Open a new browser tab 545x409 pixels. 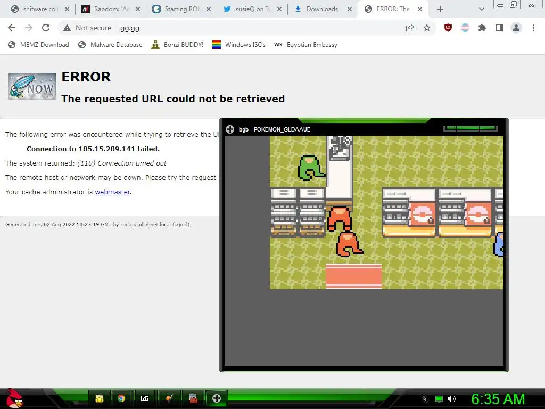(440, 9)
